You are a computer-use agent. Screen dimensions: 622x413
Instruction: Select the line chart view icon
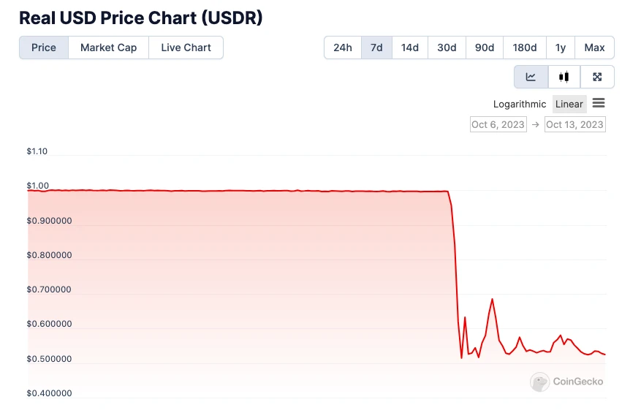click(531, 77)
